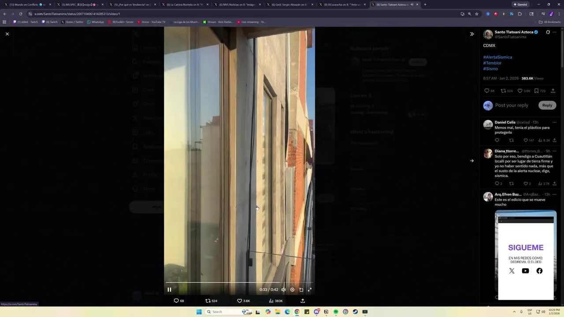
Task: Bookmark the post showing 725
Action: point(540,91)
